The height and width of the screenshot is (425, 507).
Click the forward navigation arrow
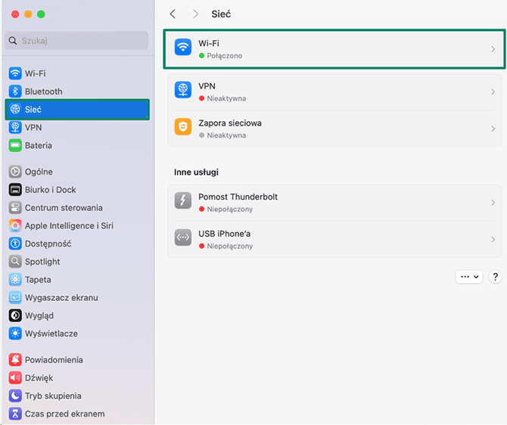point(196,14)
